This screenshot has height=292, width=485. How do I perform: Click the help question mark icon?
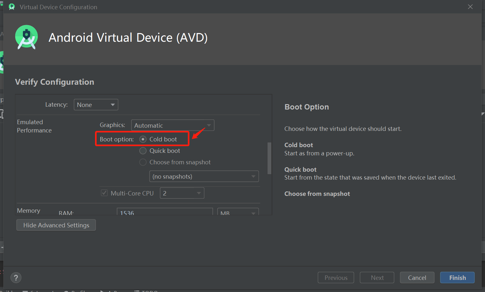(x=16, y=278)
